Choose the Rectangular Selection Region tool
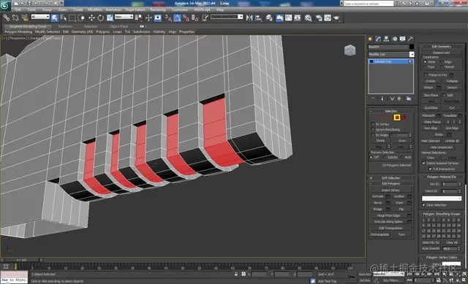The height and width of the screenshot is (284, 468). pos(72,18)
